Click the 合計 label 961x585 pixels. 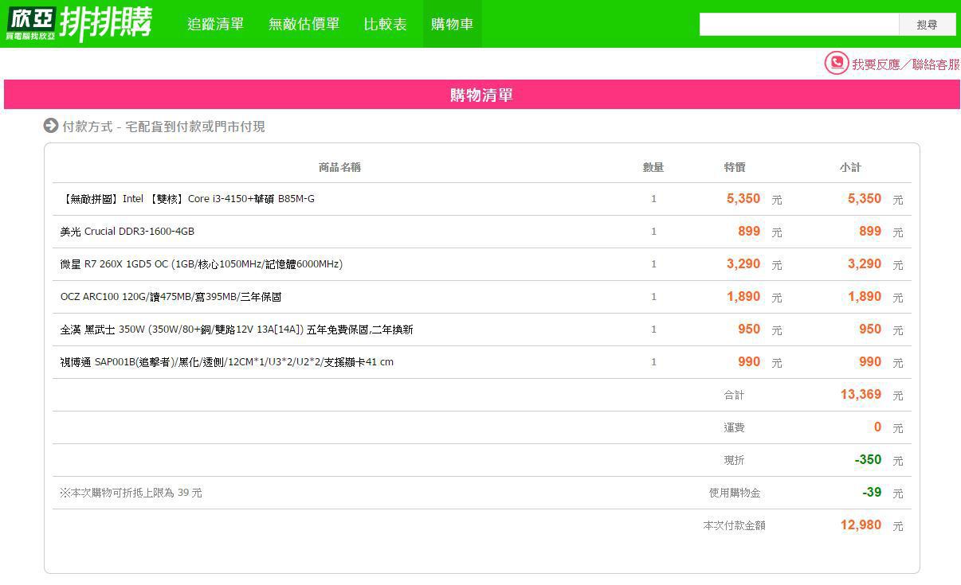(x=734, y=395)
